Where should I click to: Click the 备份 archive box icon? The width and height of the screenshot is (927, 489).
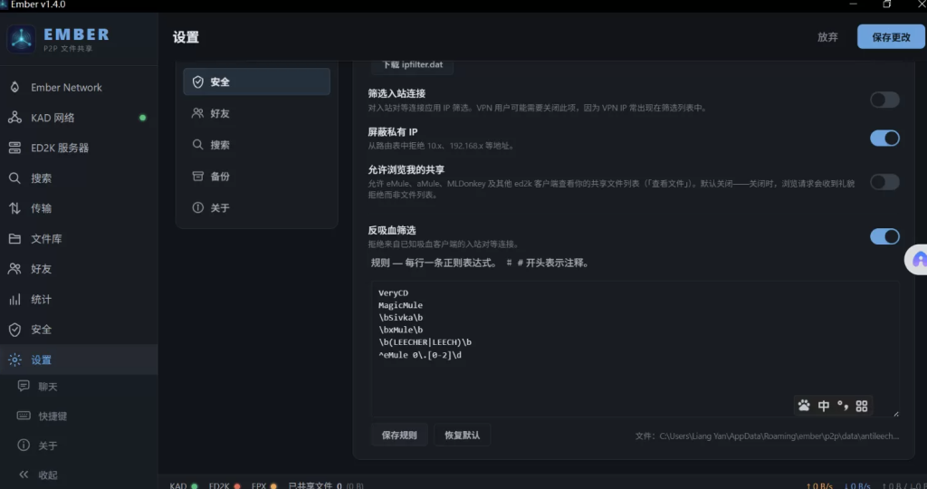point(198,177)
